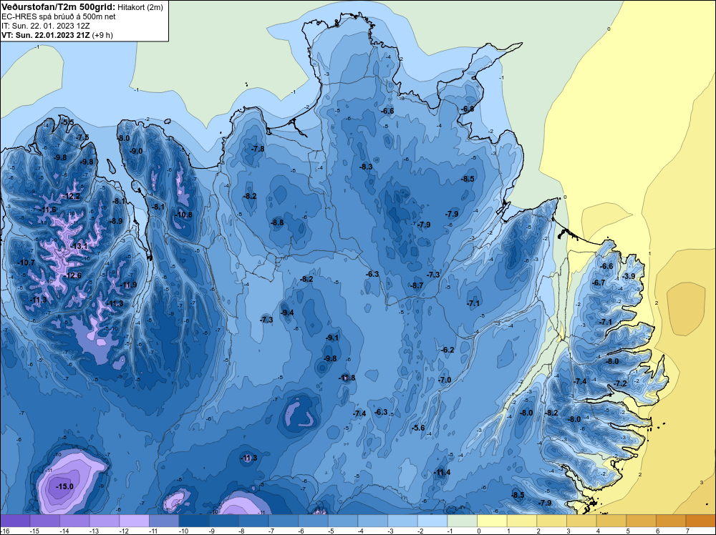This screenshot has height=535, width=716.
Task: Click the light yellow legend swatch between 0 and 1
Action: (492, 521)
